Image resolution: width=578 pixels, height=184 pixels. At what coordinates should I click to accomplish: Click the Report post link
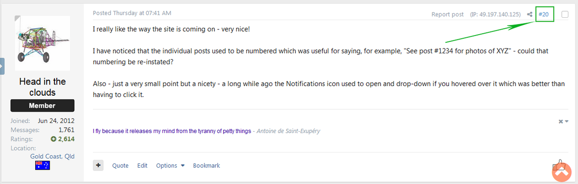(x=447, y=14)
